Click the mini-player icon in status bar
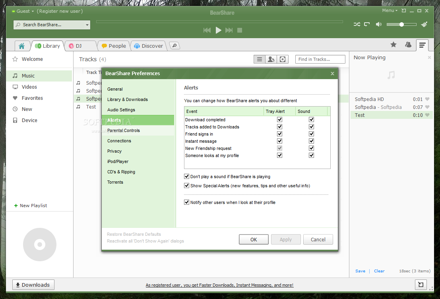The image size is (440, 299). pyautogui.click(x=421, y=285)
